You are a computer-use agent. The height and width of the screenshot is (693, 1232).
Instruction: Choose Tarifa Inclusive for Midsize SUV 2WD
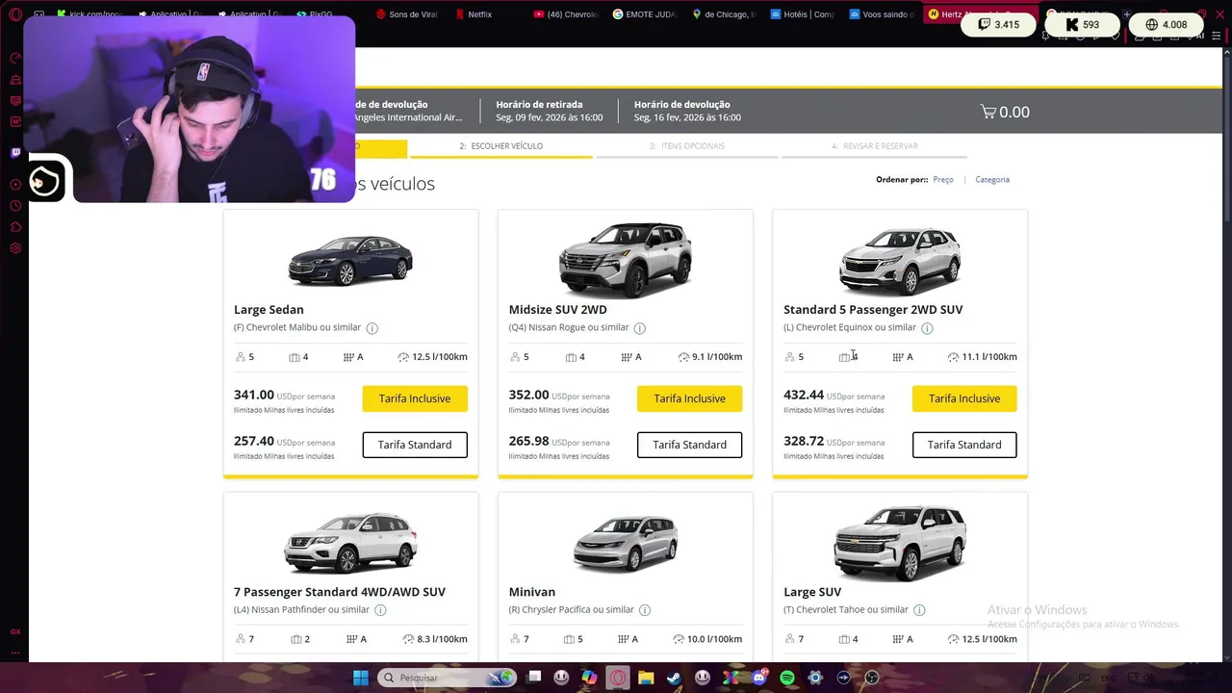(689, 398)
